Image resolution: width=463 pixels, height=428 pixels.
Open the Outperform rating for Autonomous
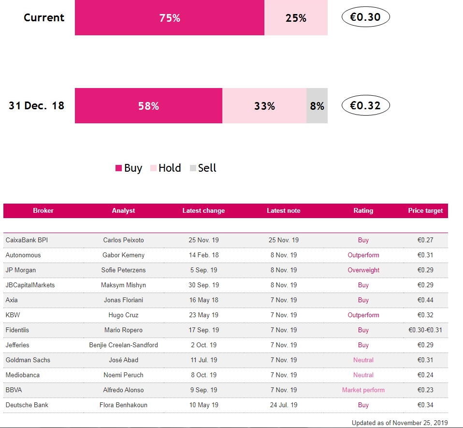coord(363,255)
